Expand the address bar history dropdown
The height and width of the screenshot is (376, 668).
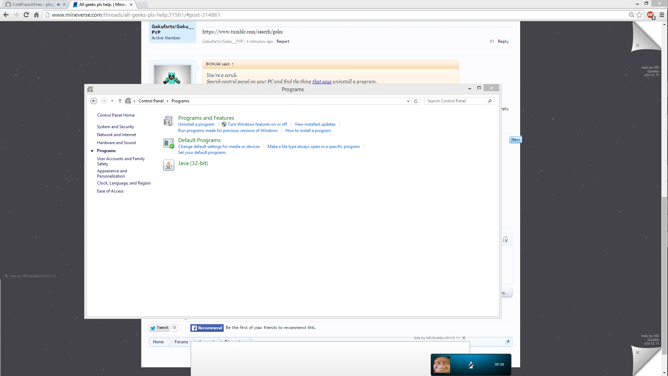pyautogui.click(x=408, y=101)
